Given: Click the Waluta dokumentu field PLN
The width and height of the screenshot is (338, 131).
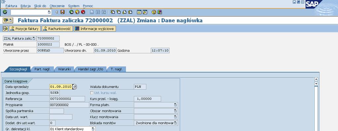Looking at the screenshot, I should [140, 87].
